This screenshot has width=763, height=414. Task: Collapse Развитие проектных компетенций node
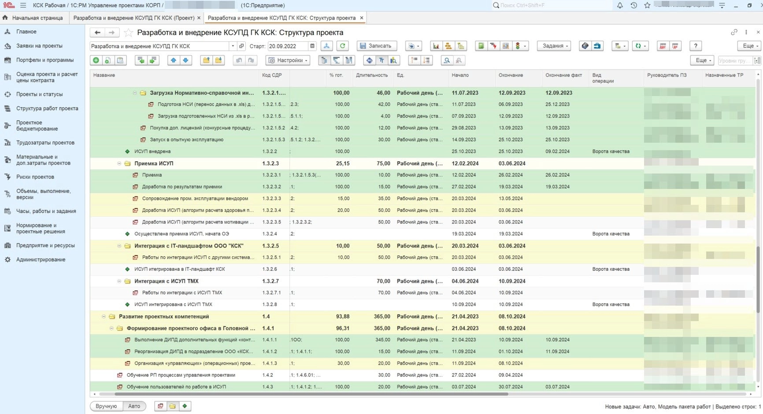click(x=104, y=317)
